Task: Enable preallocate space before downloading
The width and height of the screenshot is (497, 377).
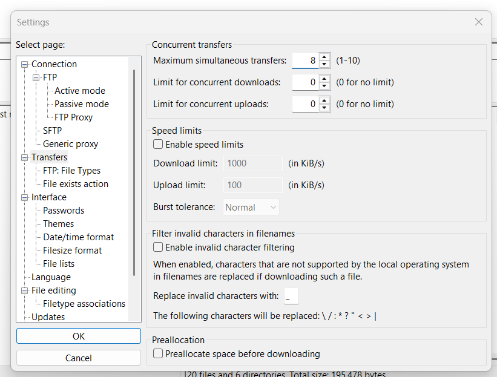Action: tap(157, 354)
